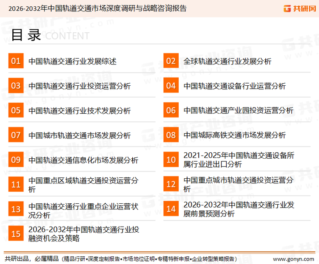Image resolution: width=319 pixels, height=264 pixels.
Task: Click the orange 07 number badge
Action: coord(16,135)
